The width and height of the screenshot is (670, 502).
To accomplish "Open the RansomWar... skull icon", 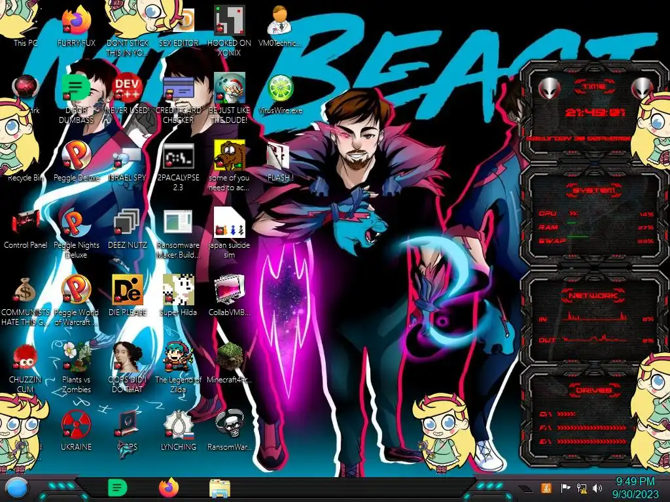I will click(229, 430).
